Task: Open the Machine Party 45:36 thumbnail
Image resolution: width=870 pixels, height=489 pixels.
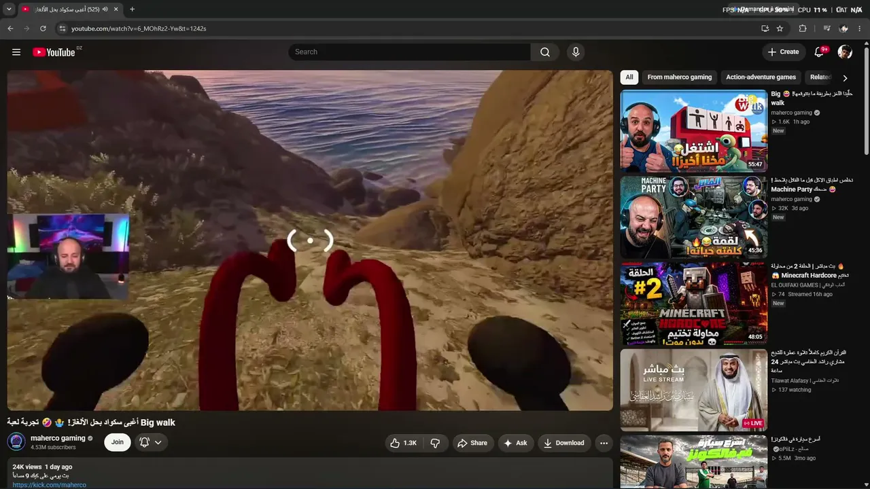Action: 693,217
